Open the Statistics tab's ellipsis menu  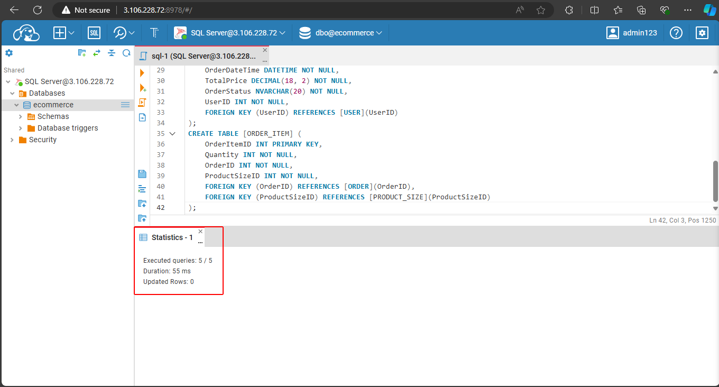coord(200,242)
